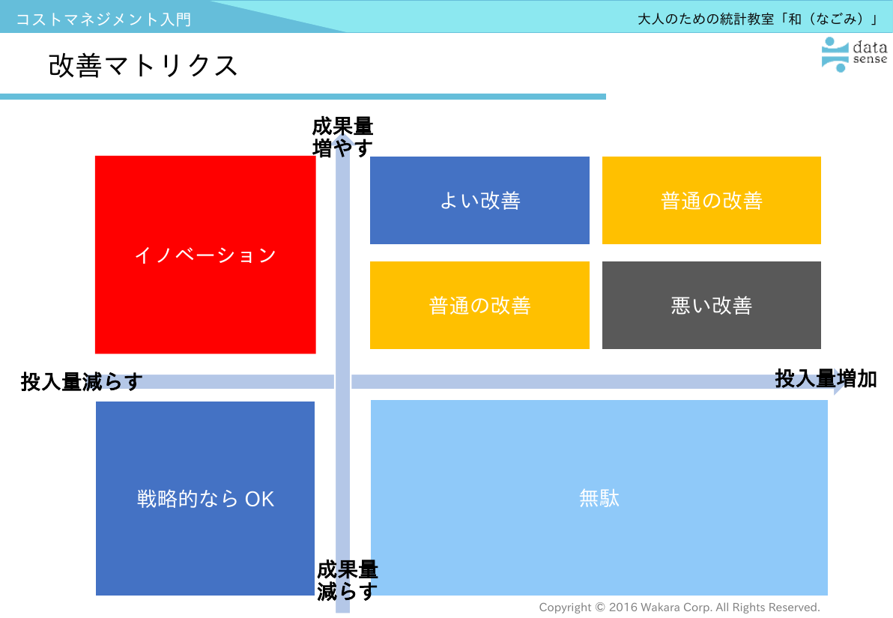Click the Copyright 2016 Wakara Corp. text
893x618 pixels.
(679, 608)
